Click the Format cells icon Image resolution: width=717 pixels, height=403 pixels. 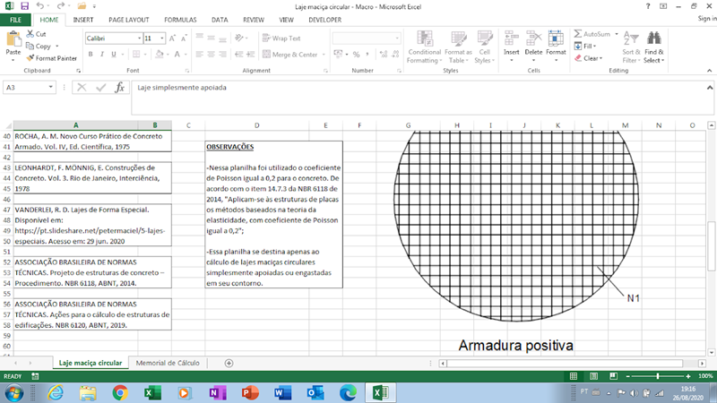pyautogui.click(x=556, y=39)
